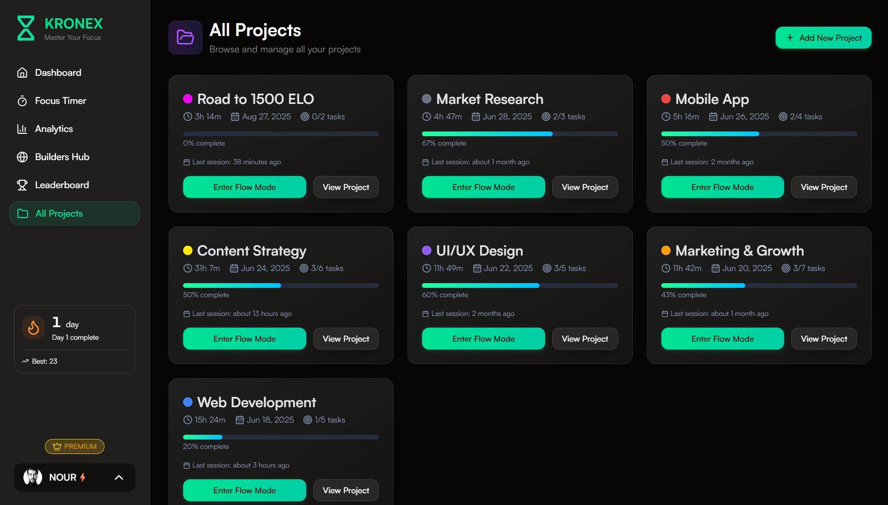Click the Analytics bar chart icon
The height and width of the screenshot is (505, 888).
[22, 129]
